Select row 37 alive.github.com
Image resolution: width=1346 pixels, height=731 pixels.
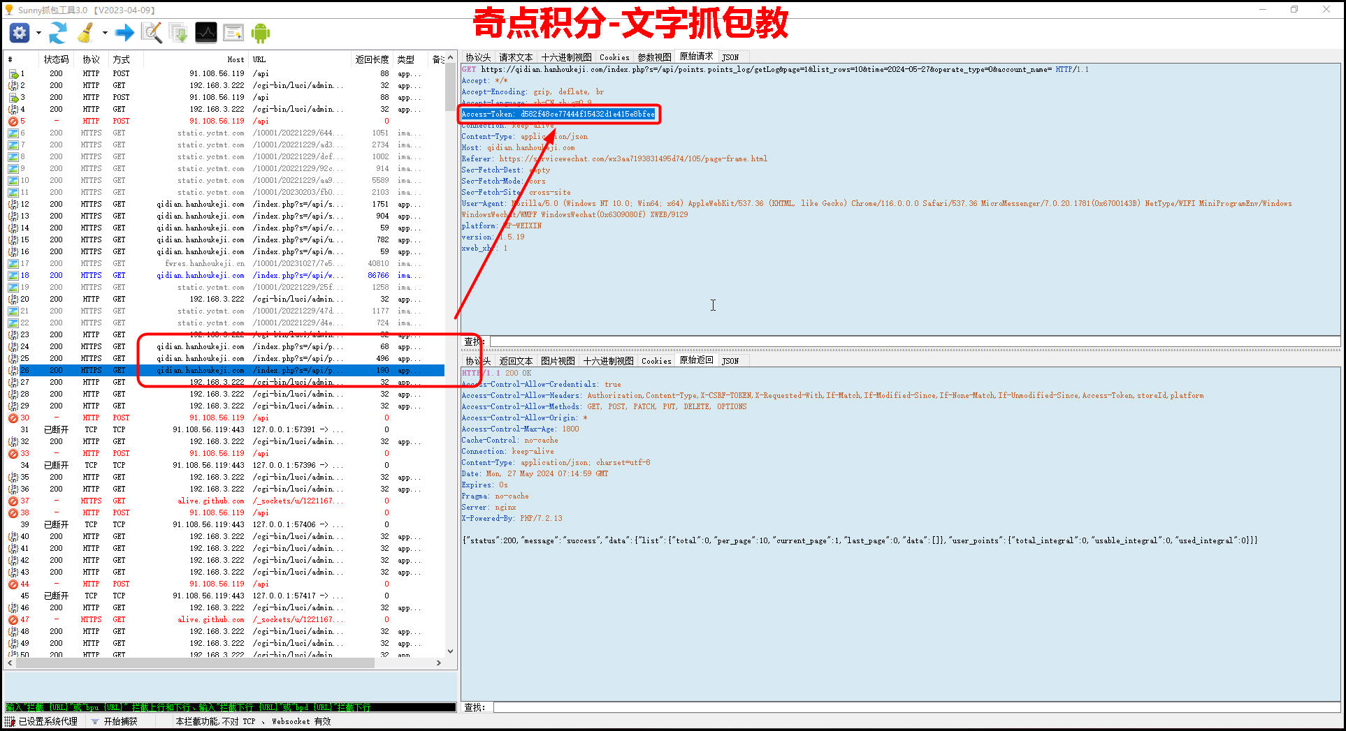coord(225,501)
